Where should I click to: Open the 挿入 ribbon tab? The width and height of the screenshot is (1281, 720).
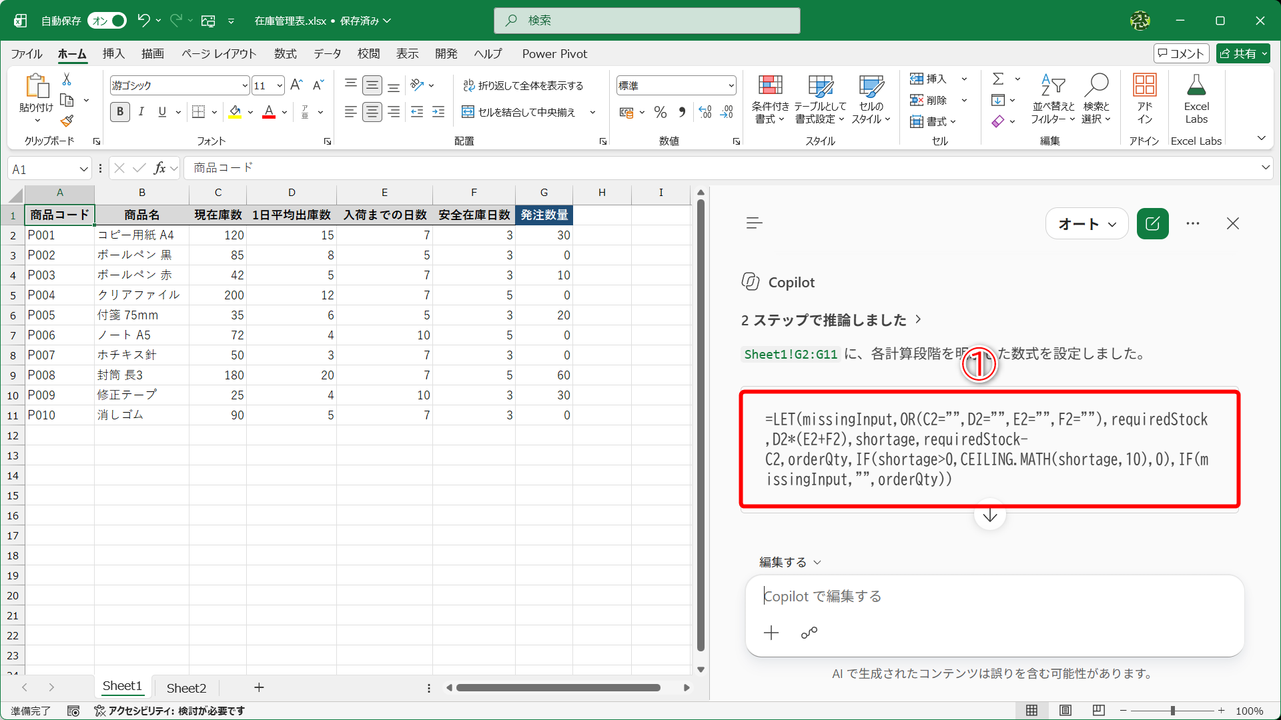[113, 54]
